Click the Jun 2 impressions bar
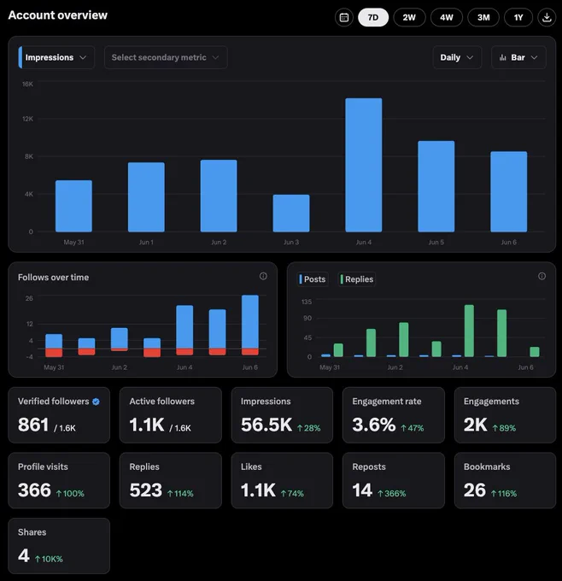 [219, 196]
